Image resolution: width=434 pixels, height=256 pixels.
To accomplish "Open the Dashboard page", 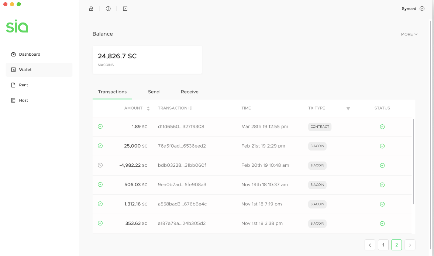I will coord(39,54).
